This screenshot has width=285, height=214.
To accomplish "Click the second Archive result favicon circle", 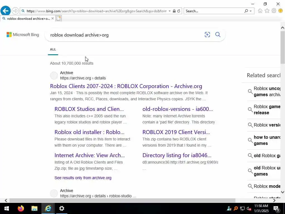I will (x=54, y=193).
